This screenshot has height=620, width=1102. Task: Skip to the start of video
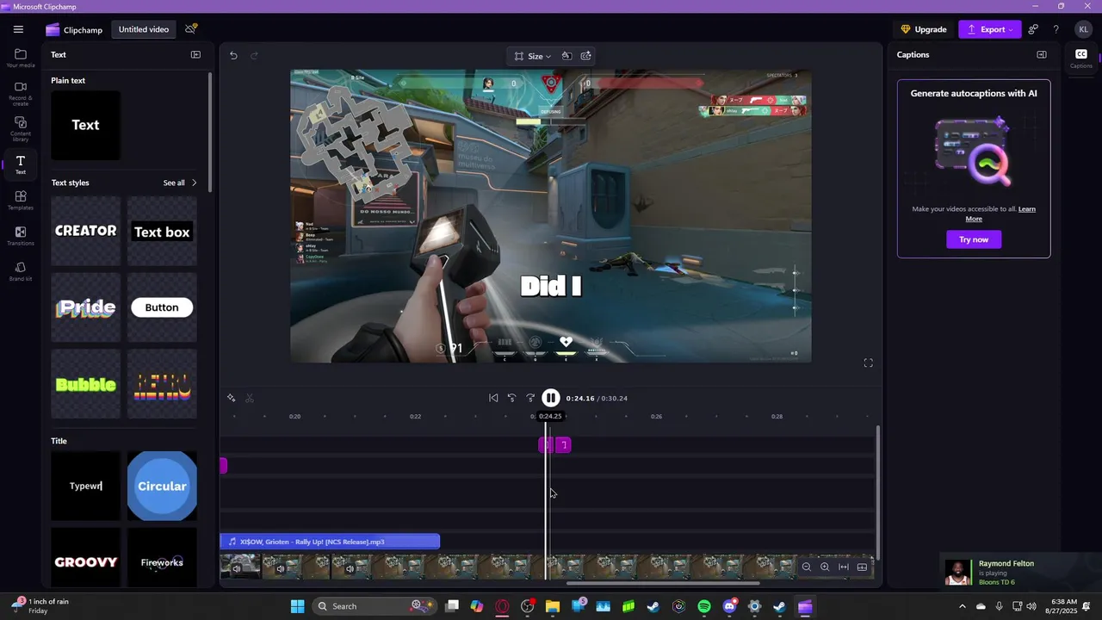click(x=493, y=398)
